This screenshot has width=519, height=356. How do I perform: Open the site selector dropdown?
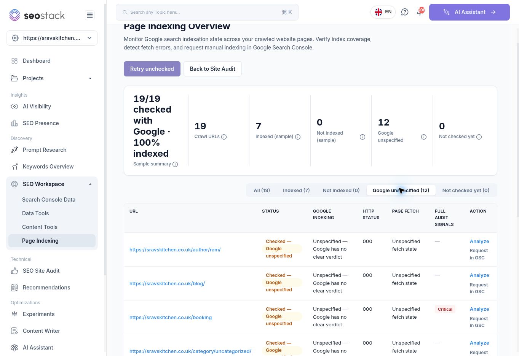[x=52, y=38]
